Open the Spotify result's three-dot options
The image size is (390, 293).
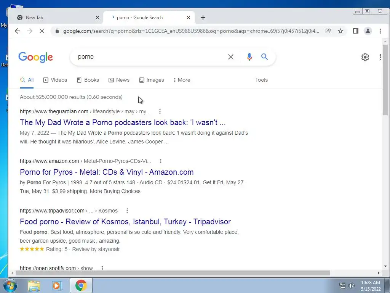pyautogui.click(x=102, y=268)
